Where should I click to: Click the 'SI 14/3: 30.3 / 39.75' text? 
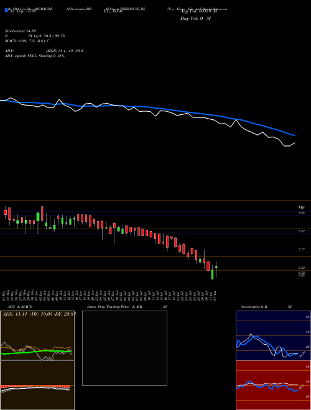pos(47,36)
